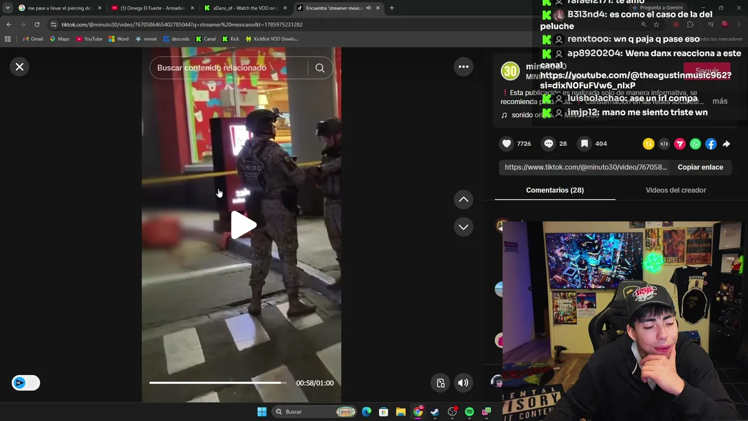
Task: Open the three-dot more options menu
Action: tap(463, 67)
